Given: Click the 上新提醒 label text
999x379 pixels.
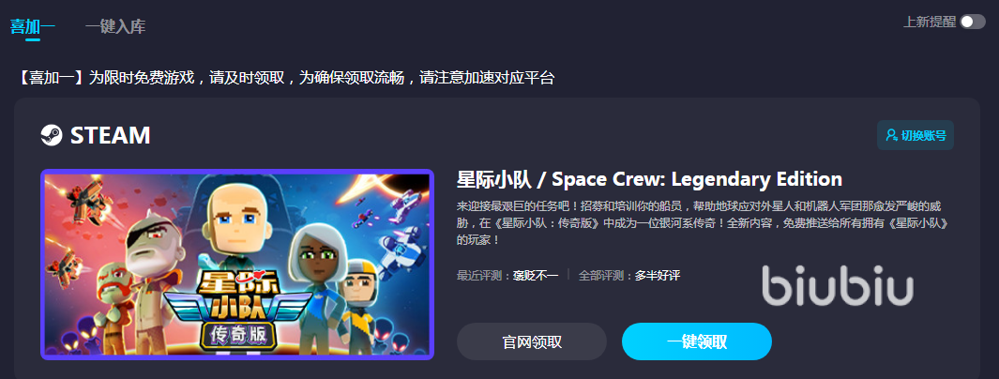Looking at the screenshot, I should [x=930, y=22].
